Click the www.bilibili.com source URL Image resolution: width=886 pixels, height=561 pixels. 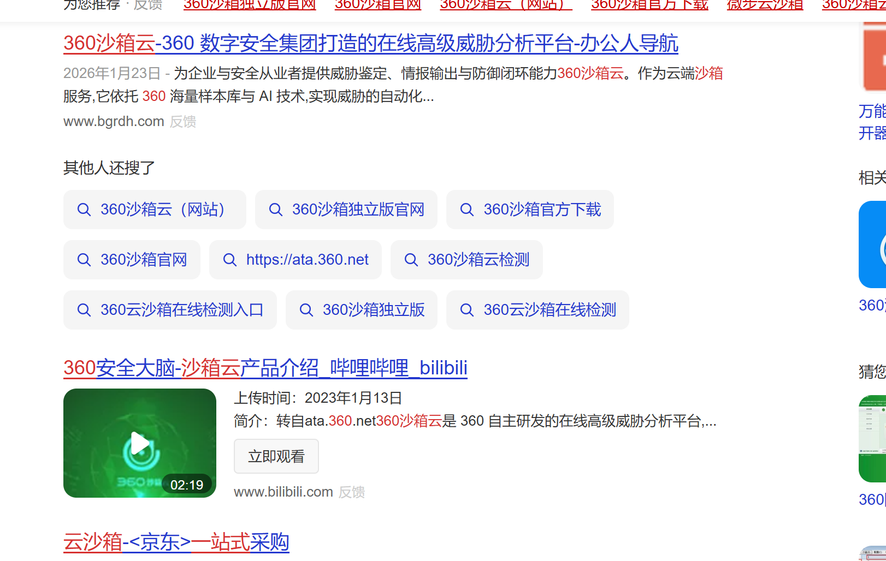283,492
